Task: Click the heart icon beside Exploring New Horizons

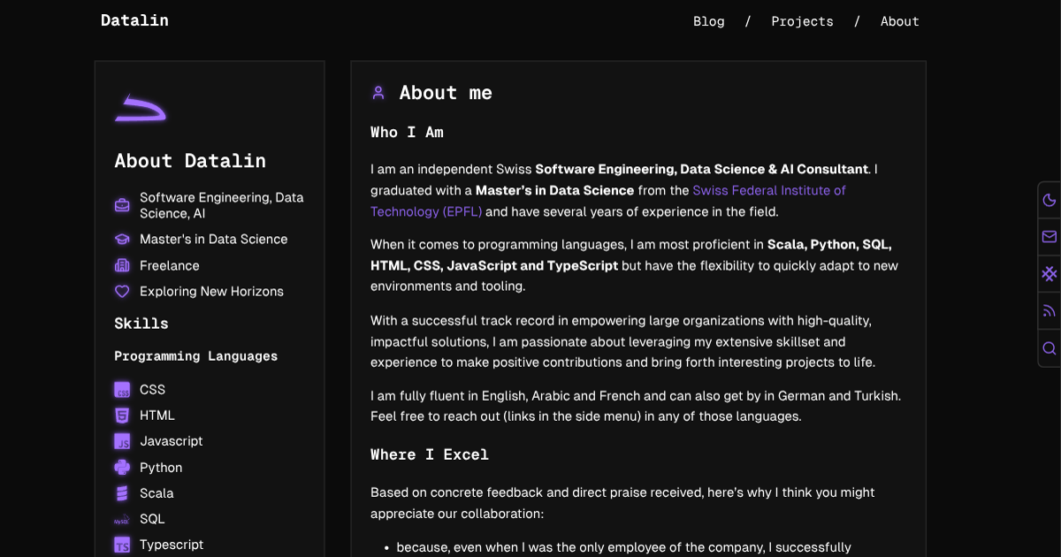Action: 122,292
